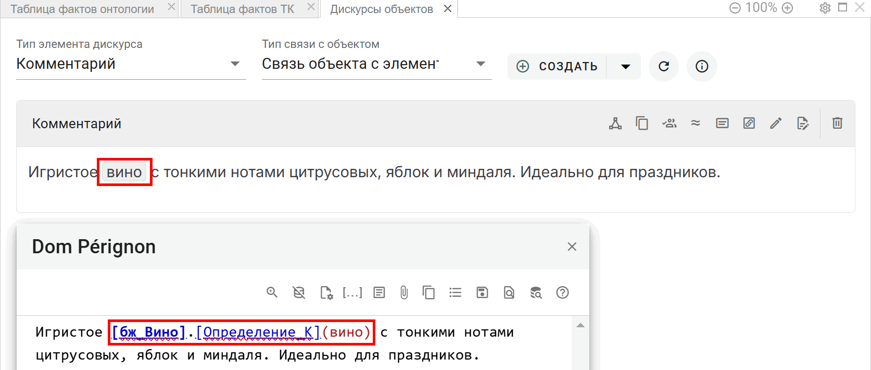Click the info circle button
The height and width of the screenshot is (370, 871).
pos(702,66)
